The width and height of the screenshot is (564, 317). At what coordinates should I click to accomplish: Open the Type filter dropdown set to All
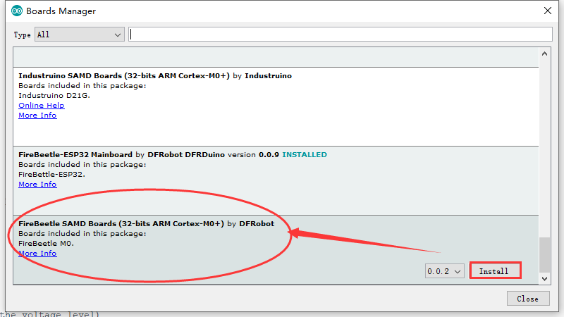[x=80, y=35]
